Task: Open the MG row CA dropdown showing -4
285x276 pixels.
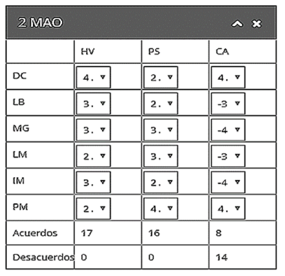Action: pos(228,130)
